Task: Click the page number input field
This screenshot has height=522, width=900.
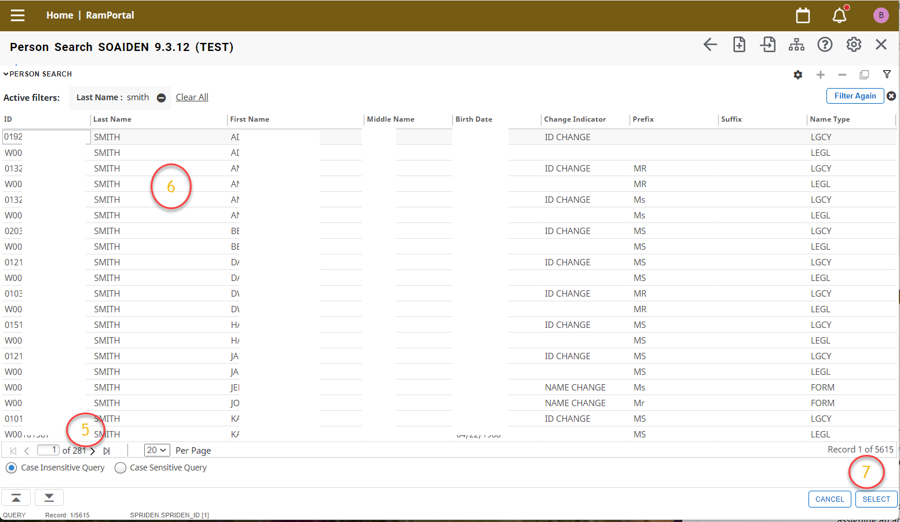Action: [48, 450]
